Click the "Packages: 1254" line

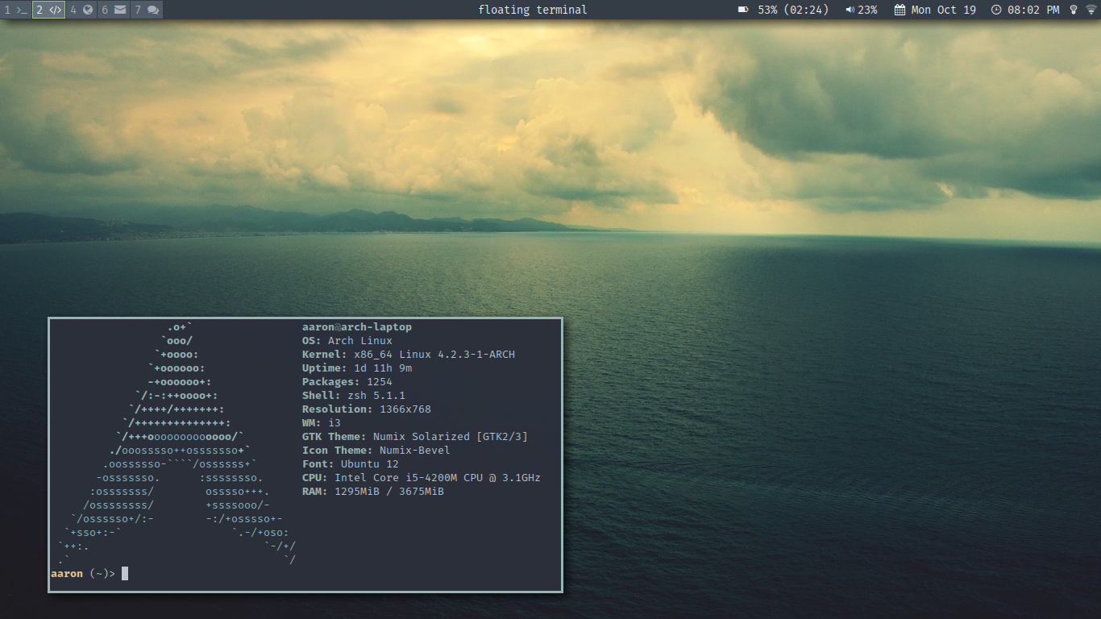[x=347, y=382]
